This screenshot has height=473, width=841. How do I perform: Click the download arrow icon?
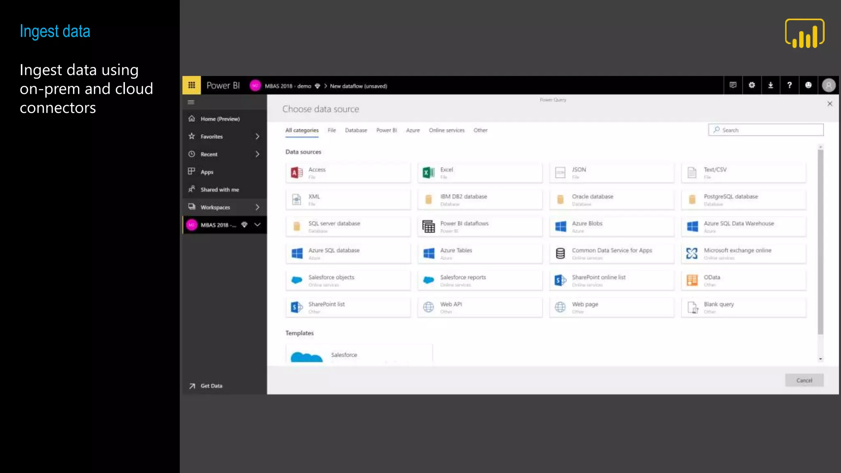tap(770, 85)
